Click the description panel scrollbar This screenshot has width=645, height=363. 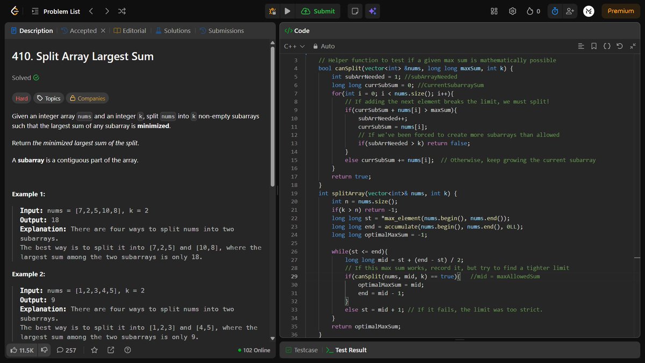coord(273,116)
